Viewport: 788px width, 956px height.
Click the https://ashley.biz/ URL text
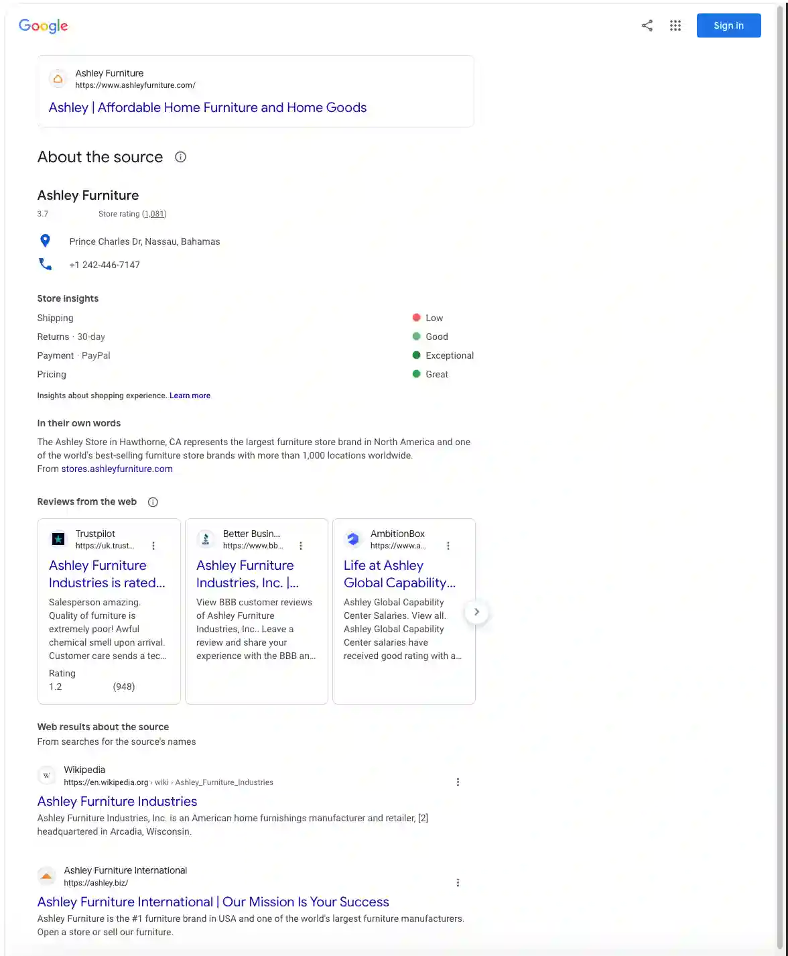click(96, 883)
